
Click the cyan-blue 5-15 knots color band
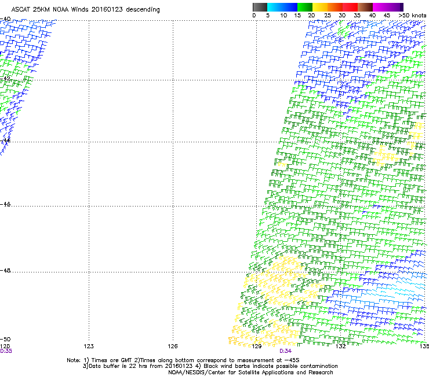tap(282, 7)
